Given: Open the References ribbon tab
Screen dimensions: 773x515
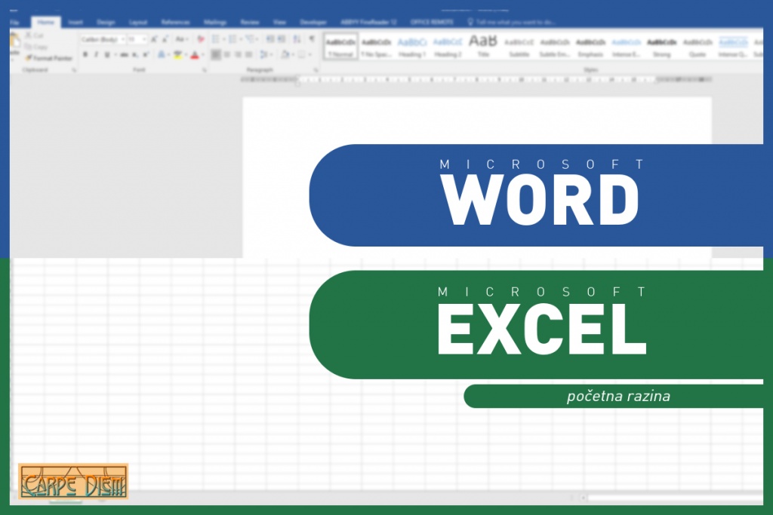Looking at the screenshot, I should coord(175,22).
